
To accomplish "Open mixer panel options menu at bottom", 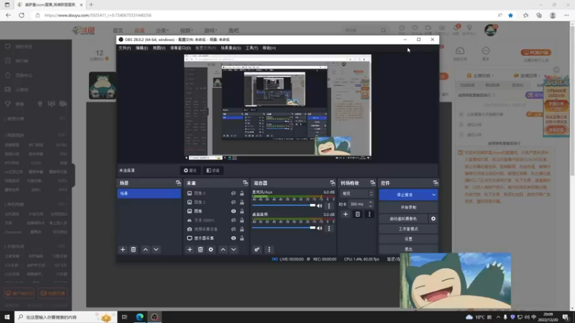I will point(269,249).
